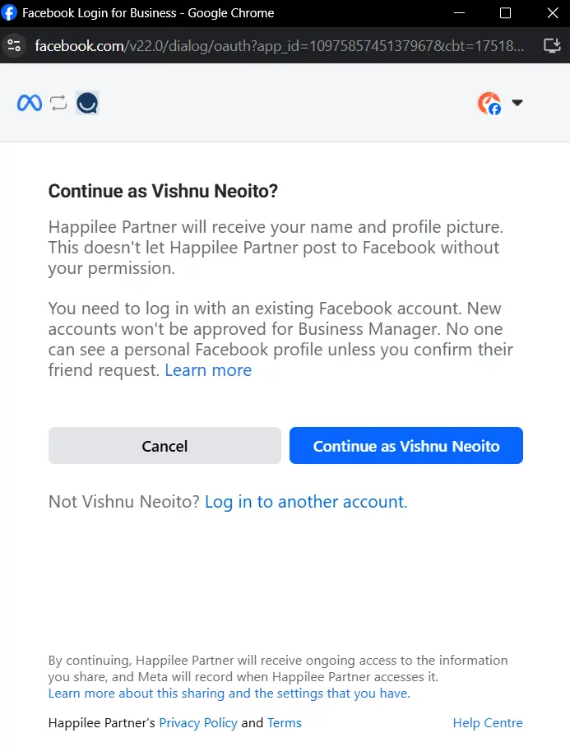
Task: Click the data-exchange arrows icon
Action: pyautogui.click(x=58, y=102)
